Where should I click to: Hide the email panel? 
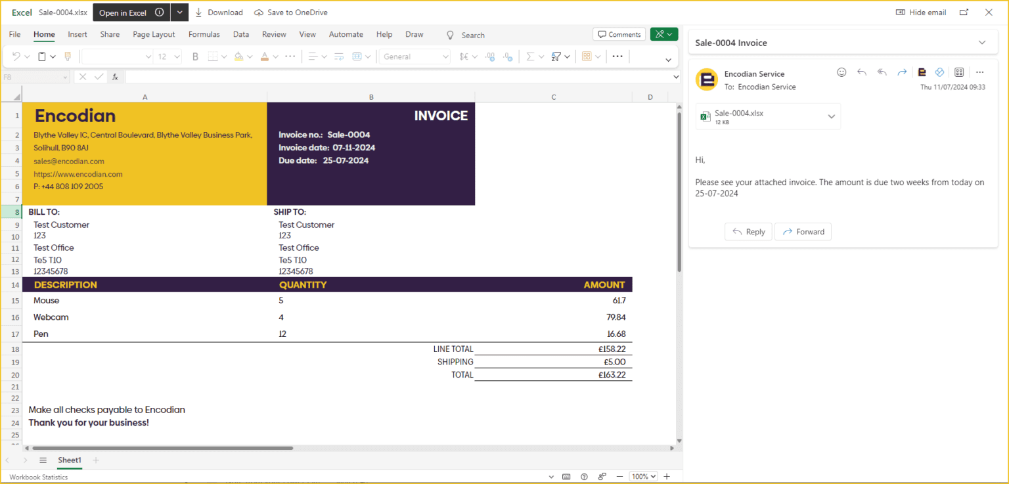coord(920,12)
